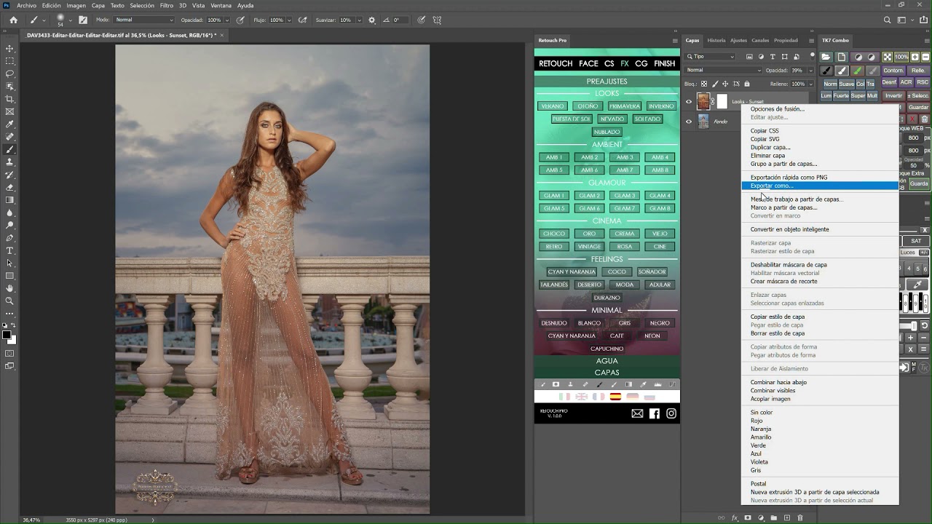Click TK7 new document icon
Viewport: 932px width, 524px height.
click(x=842, y=57)
